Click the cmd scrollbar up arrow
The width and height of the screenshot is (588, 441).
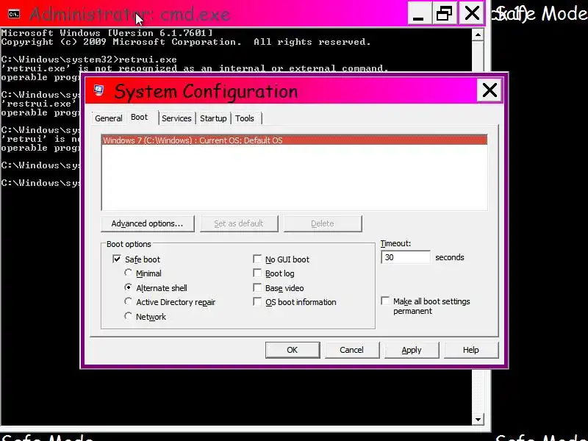click(x=478, y=35)
